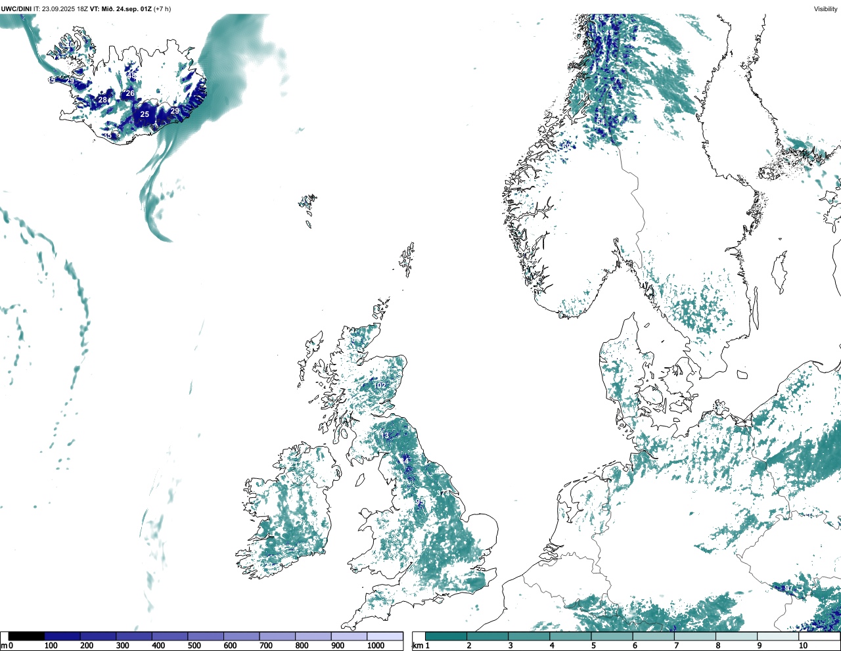Image resolution: width=841 pixels, height=651 pixels.
Task: Click the black 0–100 m legend swatch
Action: (26, 637)
